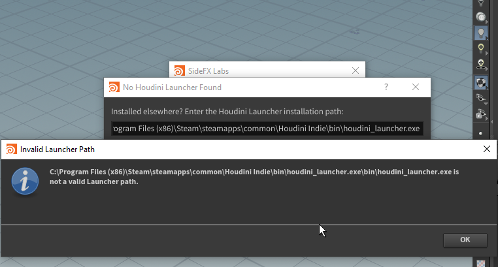
Task: Click the blue information icon in the dialog
Action: [x=25, y=181]
